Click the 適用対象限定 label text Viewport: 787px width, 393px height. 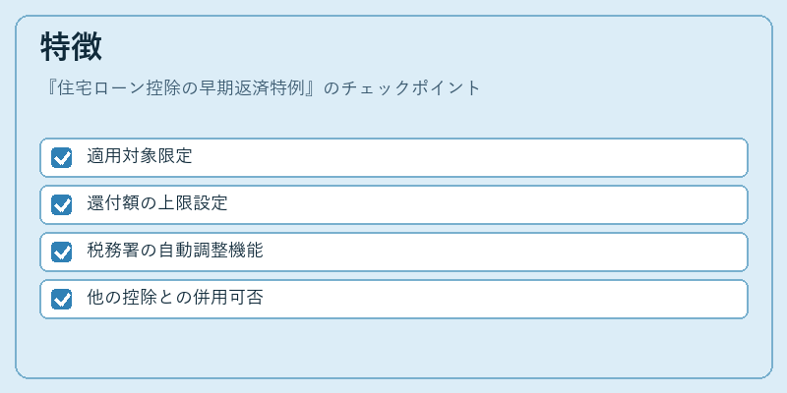pos(140,156)
